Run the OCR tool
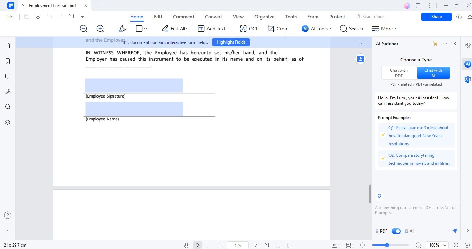The width and height of the screenshot is (472, 249). tap(249, 29)
